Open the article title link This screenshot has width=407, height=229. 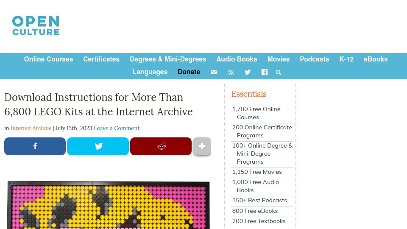98,104
